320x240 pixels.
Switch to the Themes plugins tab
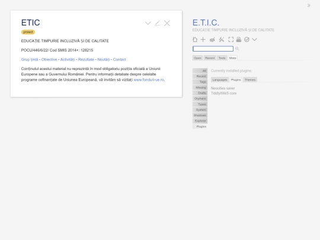point(250,79)
